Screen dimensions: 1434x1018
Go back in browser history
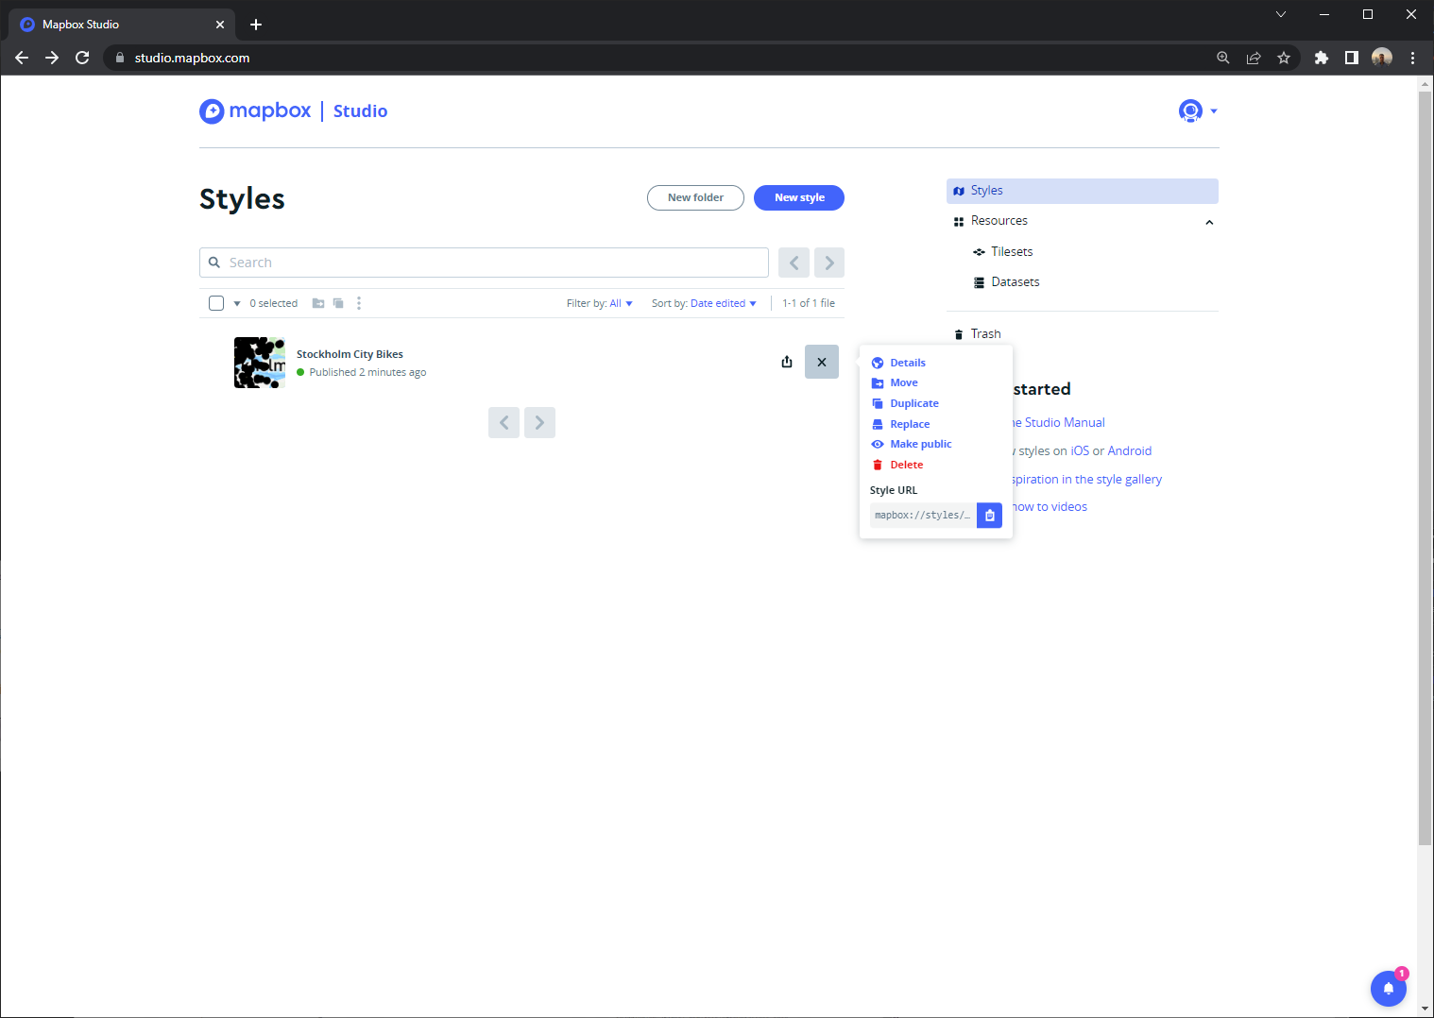tap(22, 58)
